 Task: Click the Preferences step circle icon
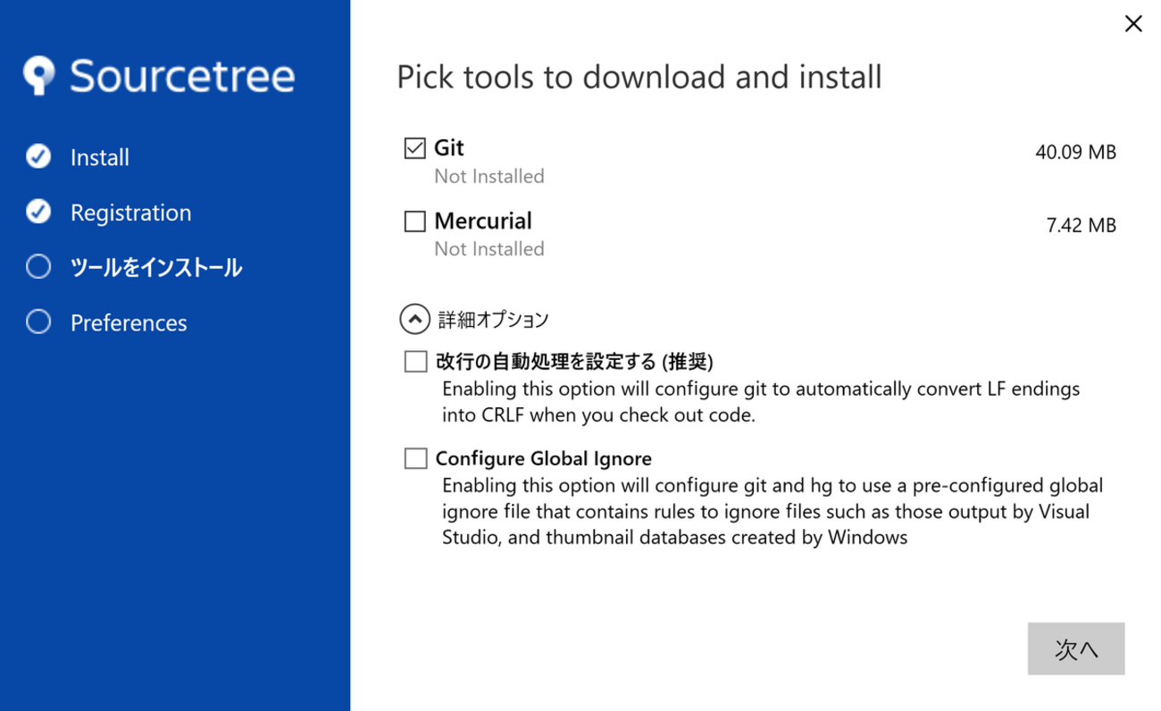click(38, 322)
